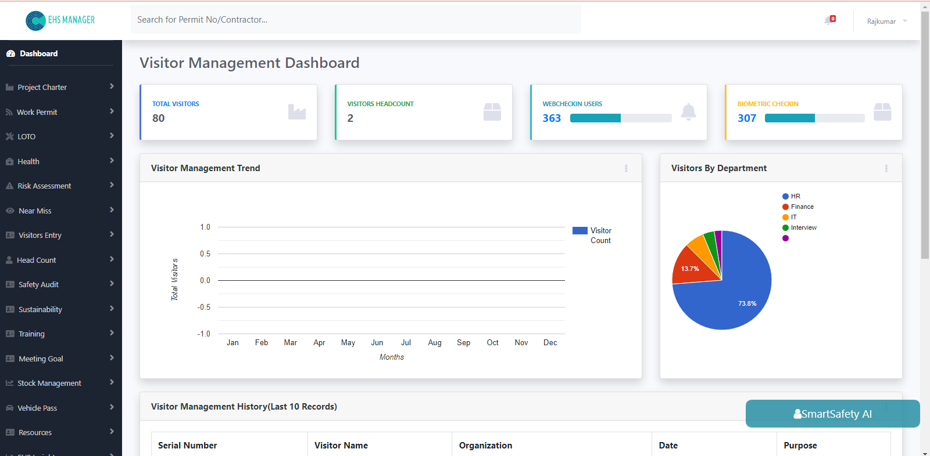Click the EHS Manager logo
The image size is (930, 456).
click(60, 20)
